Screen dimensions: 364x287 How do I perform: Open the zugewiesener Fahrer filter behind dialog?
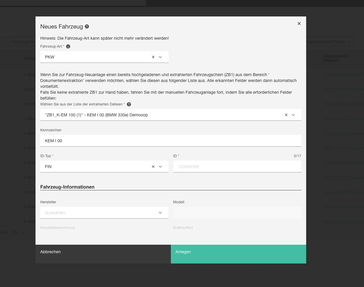click(x=330, y=42)
